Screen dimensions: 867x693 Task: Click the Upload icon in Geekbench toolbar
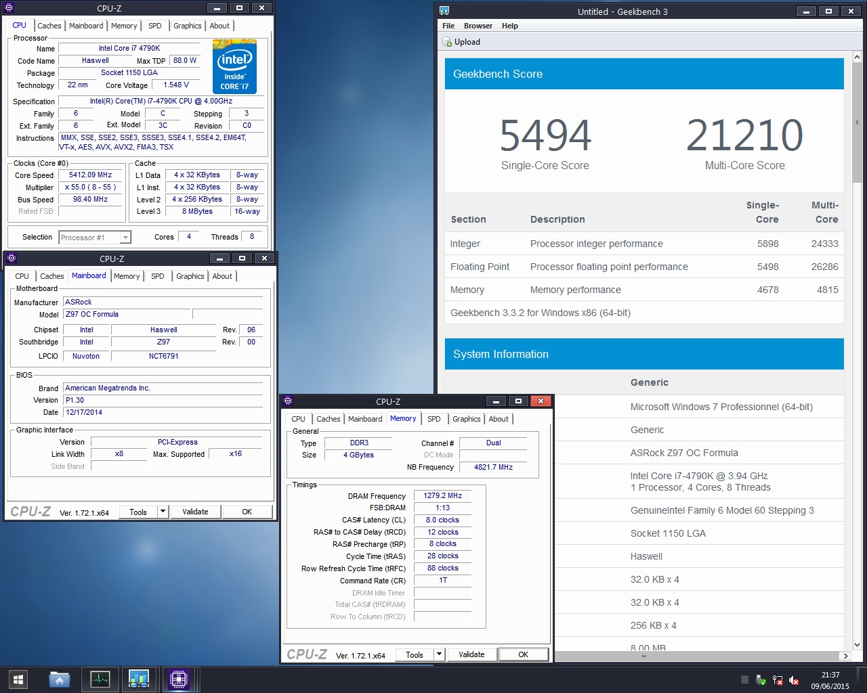[447, 42]
